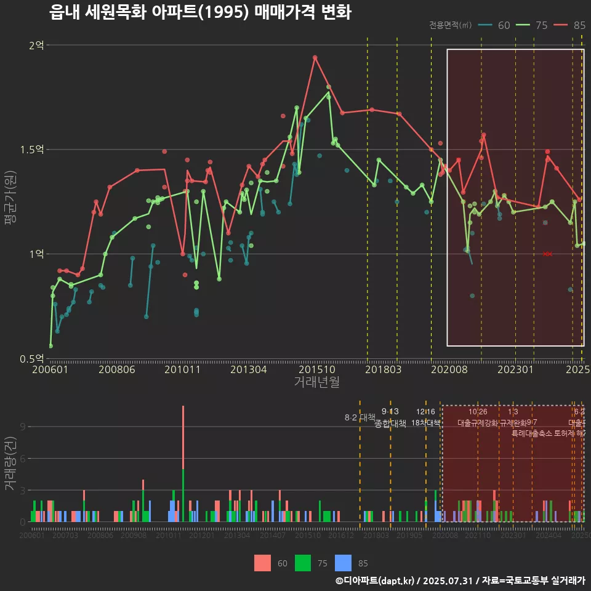
Task: Click the lowest 75㎡ data point at 200601
Action: pyautogui.click(x=51, y=346)
